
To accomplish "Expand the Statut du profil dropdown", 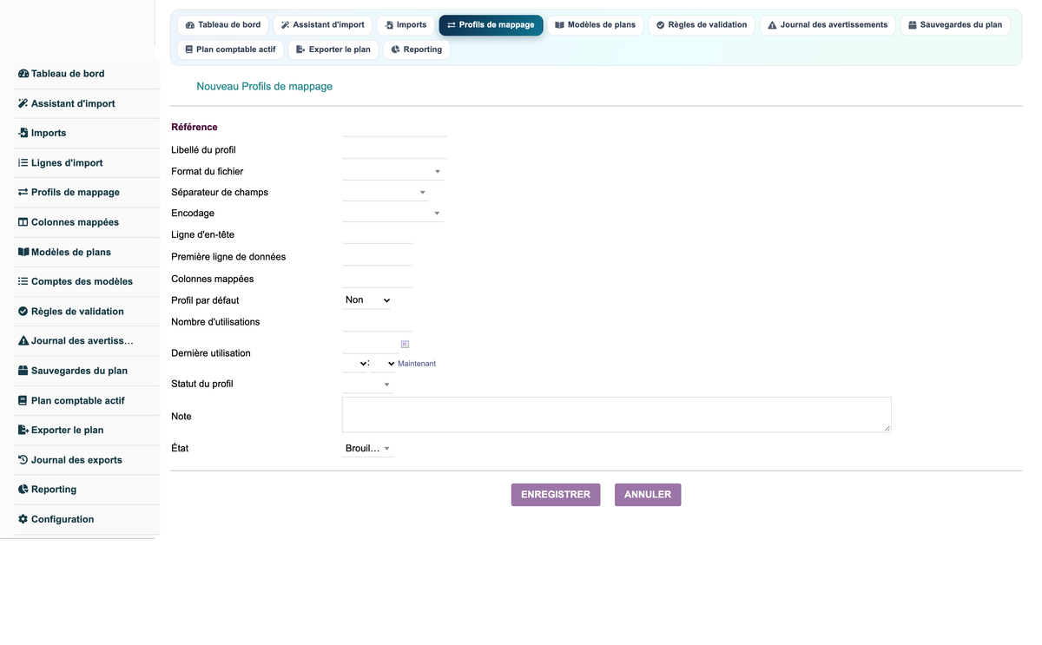I will tap(368, 384).
